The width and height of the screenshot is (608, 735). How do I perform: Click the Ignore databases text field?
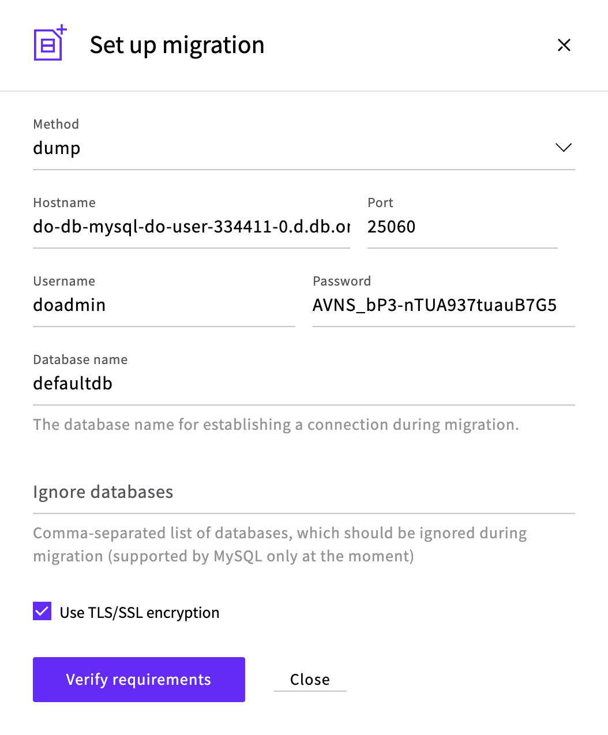coord(303,492)
